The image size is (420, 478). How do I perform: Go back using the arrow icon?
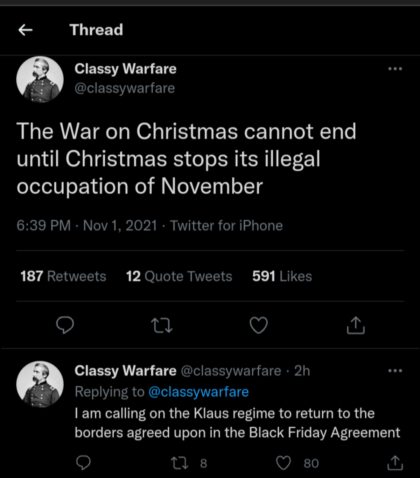coord(26,30)
